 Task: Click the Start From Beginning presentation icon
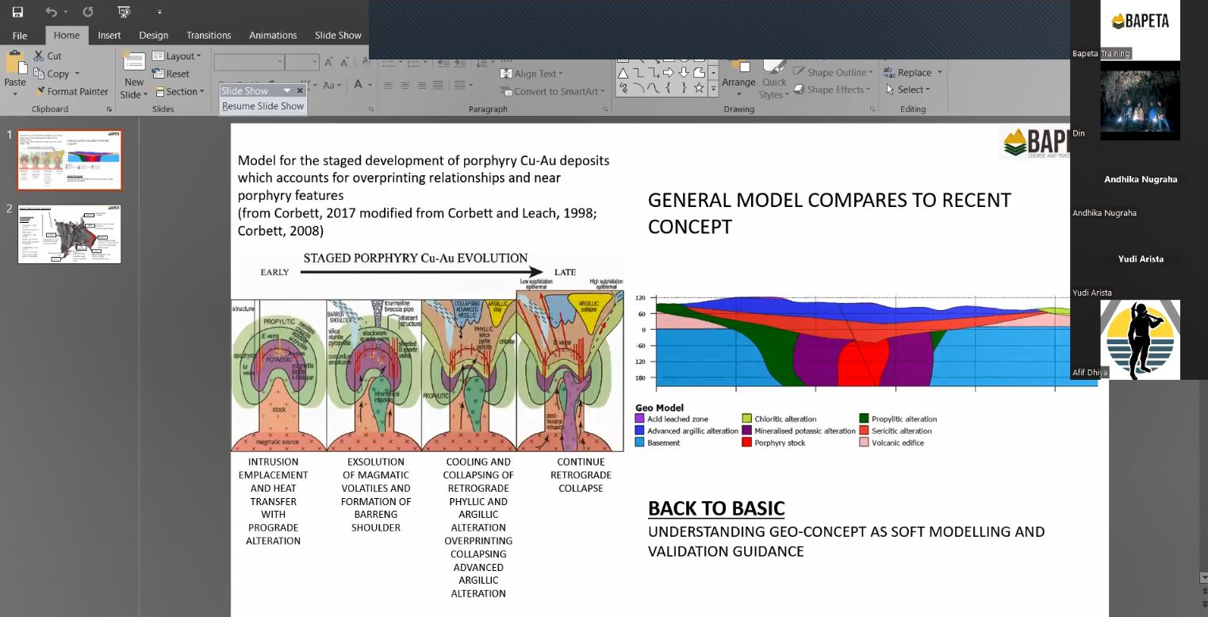(124, 12)
